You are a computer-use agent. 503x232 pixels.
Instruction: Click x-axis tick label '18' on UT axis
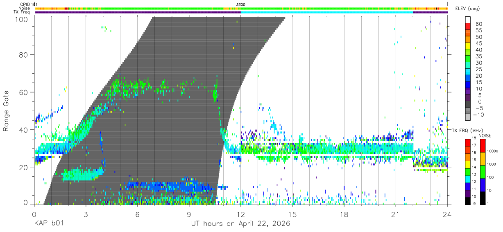344,214
